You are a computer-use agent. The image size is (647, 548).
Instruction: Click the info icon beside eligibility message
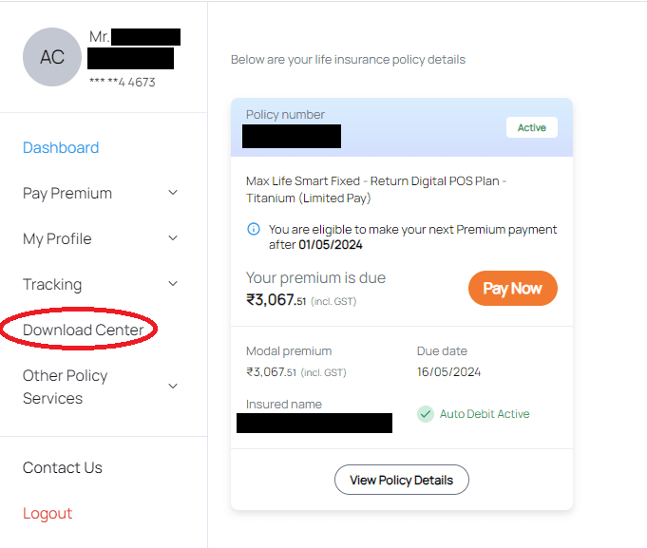click(x=254, y=229)
